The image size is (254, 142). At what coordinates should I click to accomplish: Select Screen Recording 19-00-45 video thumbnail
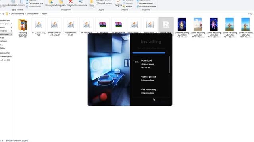point(245,24)
